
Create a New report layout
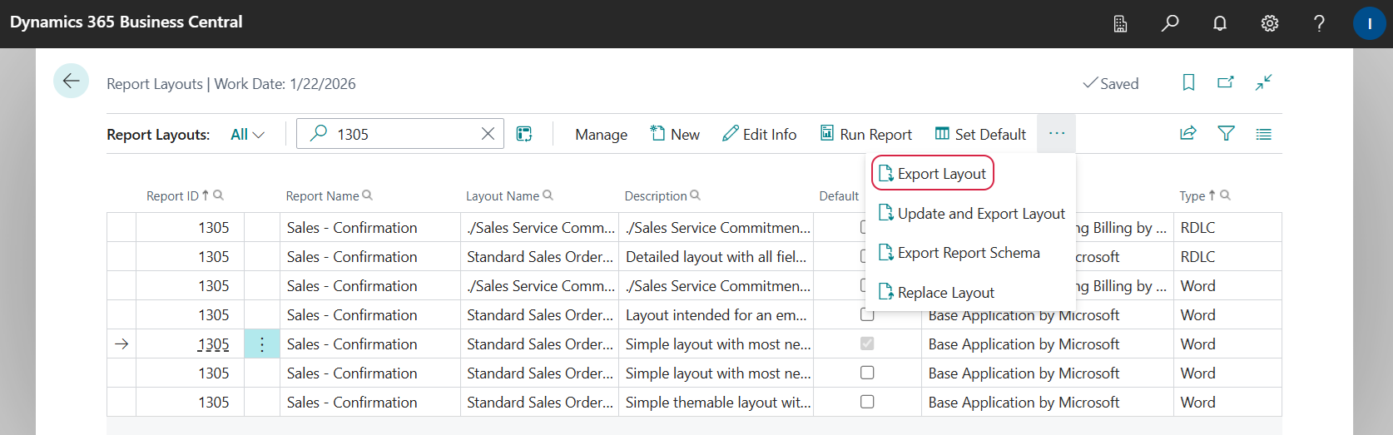click(x=675, y=134)
